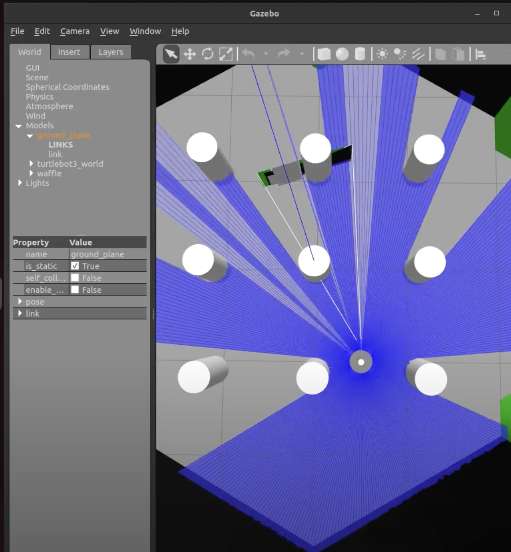The width and height of the screenshot is (511, 552).
Task: Insert a sphere shape
Action: 342,54
